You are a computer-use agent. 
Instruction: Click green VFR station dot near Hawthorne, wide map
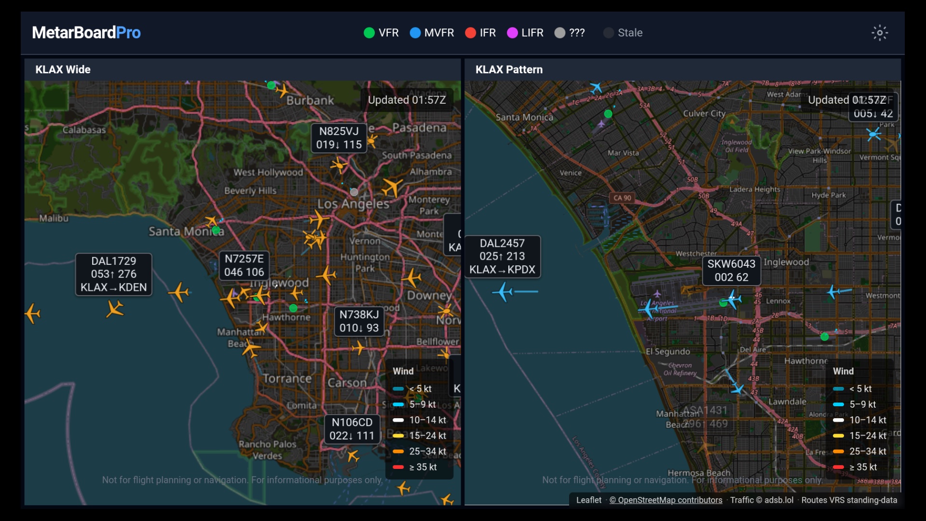click(x=293, y=308)
